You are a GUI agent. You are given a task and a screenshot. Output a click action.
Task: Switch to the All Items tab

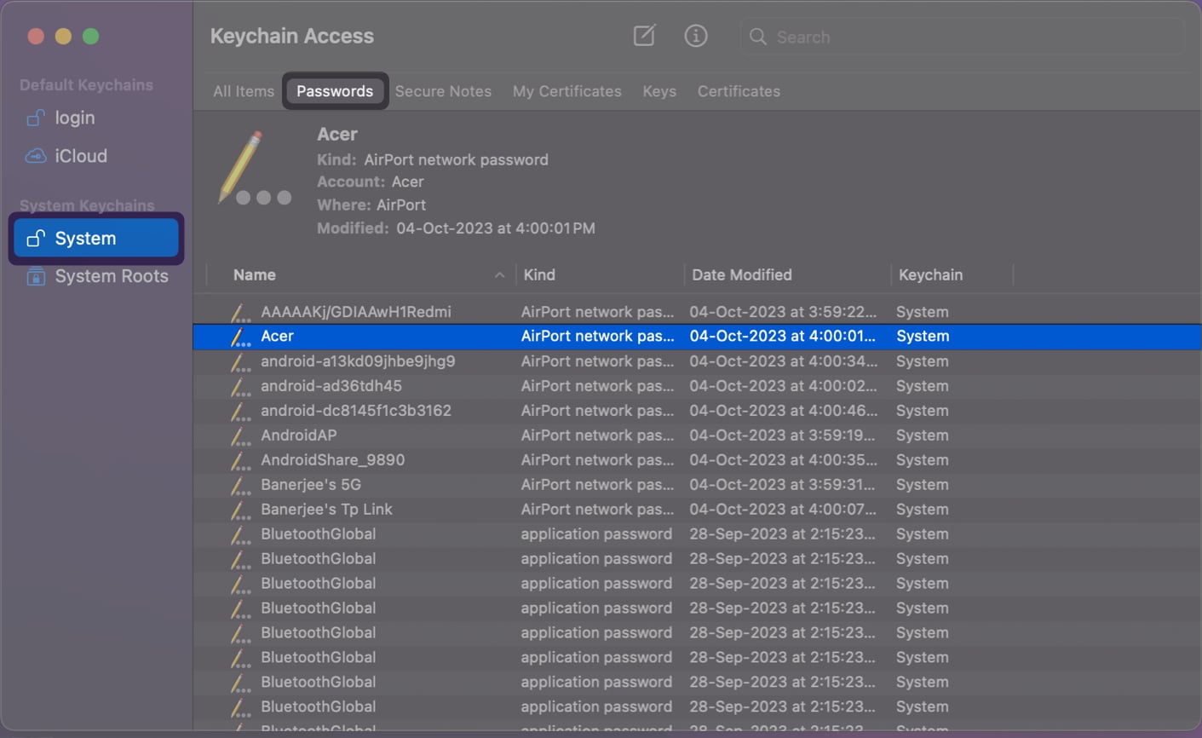(x=244, y=91)
